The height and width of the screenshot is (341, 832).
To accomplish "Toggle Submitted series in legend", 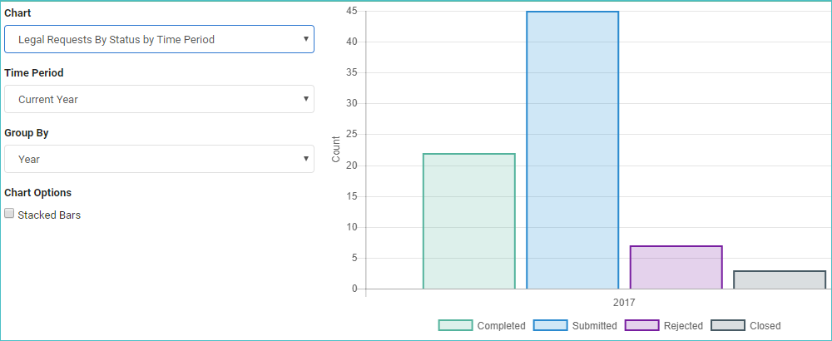I will pyautogui.click(x=575, y=326).
